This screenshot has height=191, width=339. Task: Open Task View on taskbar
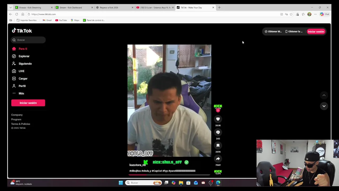click(x=166, y=183)
